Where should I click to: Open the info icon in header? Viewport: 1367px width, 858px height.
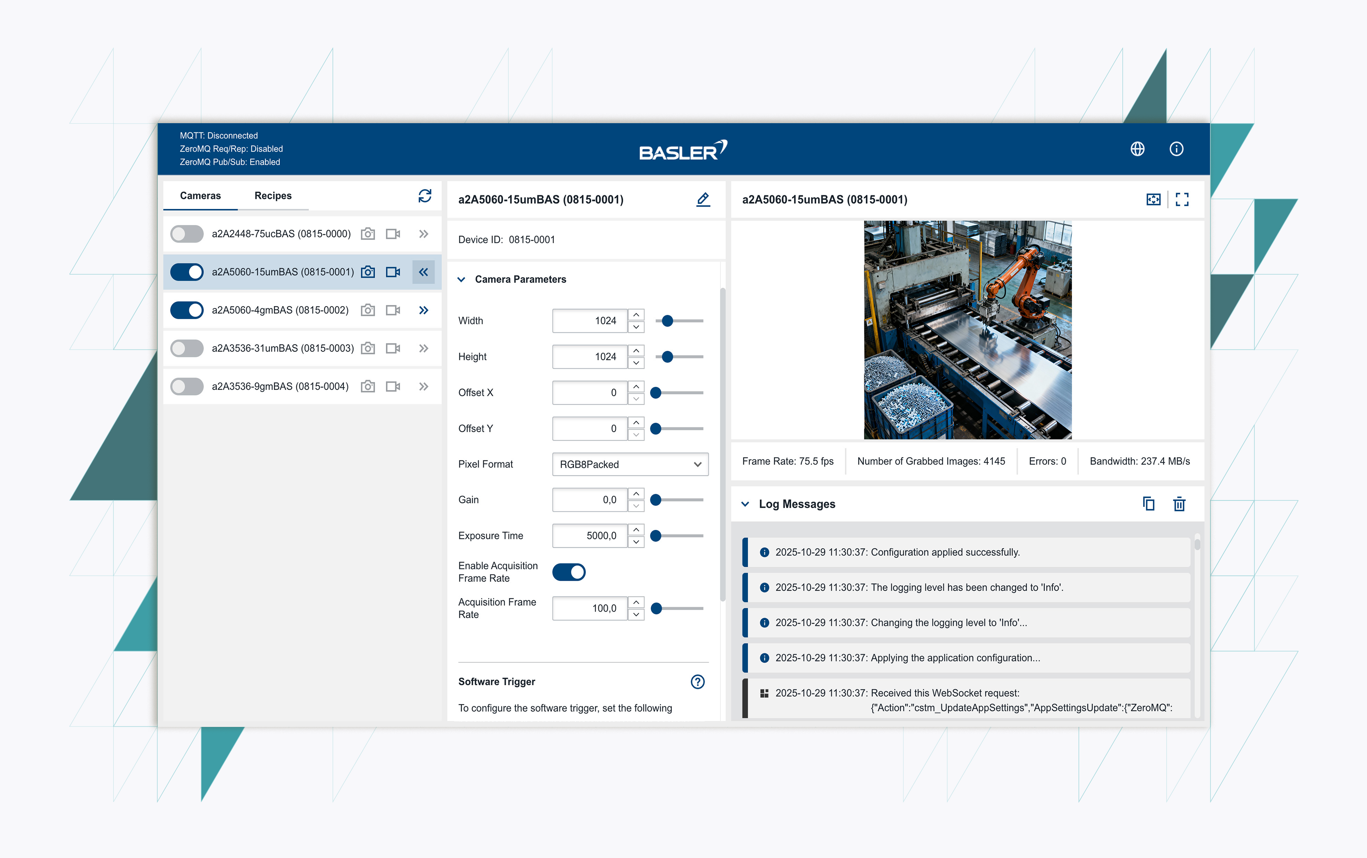pos(1176,149)
